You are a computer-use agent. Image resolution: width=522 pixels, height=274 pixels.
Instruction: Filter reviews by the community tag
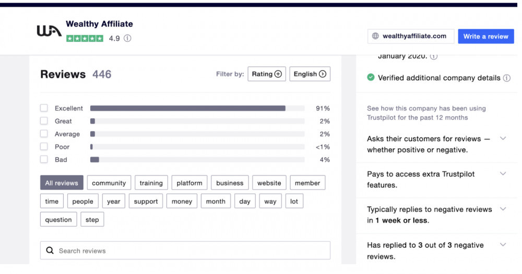coord(109,183)
